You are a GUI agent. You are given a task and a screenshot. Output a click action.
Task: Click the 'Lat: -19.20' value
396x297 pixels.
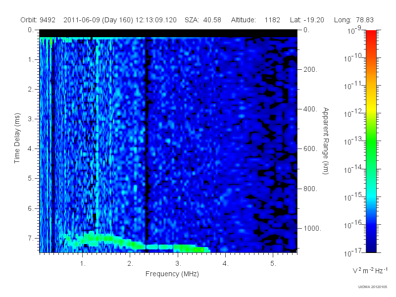[x=307, y=20]
